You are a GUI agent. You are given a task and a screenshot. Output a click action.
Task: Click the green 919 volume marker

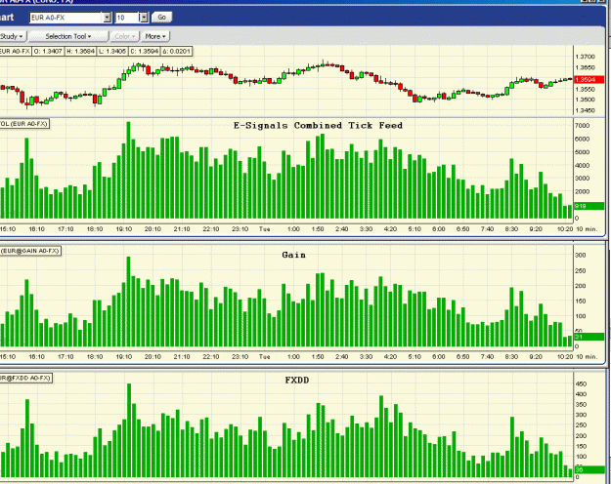pyautogui.click(x=589, y=206)
